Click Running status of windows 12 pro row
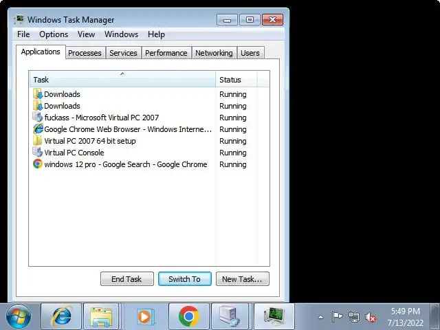Image resolution: width=440 pixels, height=330 pixels. pos(233,165)
